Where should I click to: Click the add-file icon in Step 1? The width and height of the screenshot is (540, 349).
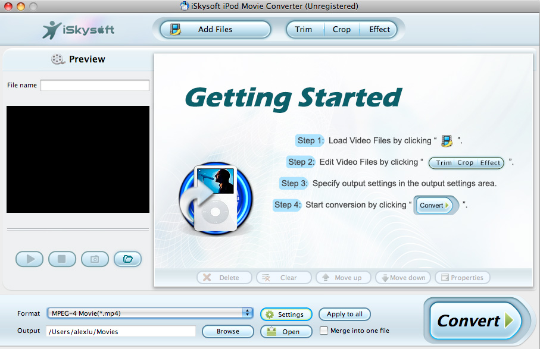pos(447,141)
